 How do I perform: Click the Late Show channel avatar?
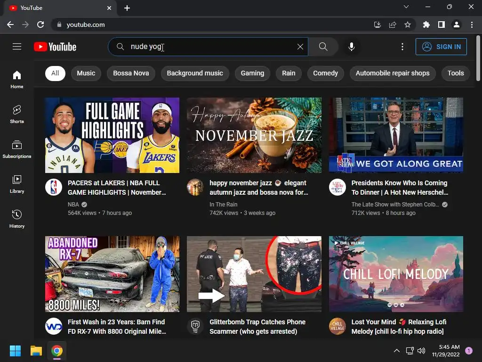coord(337,187)
